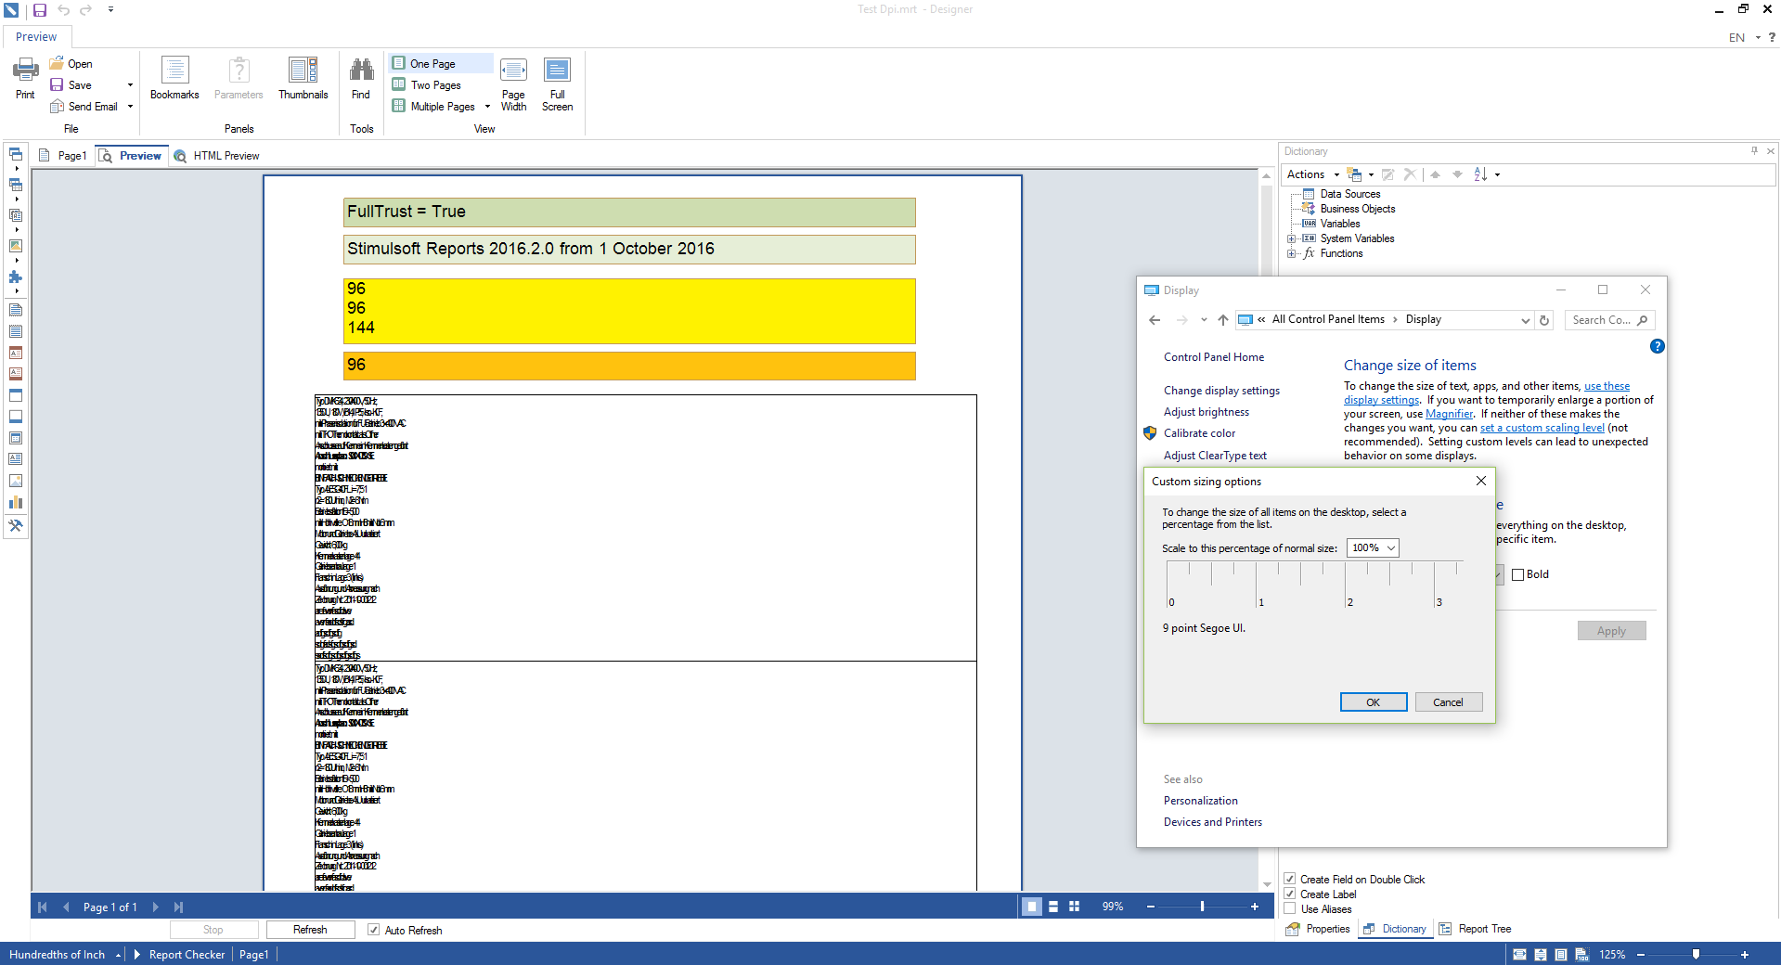Select the cross-tab table tool in sidebar
This screenshot has width=1781, height=965.
pos(16,185)
